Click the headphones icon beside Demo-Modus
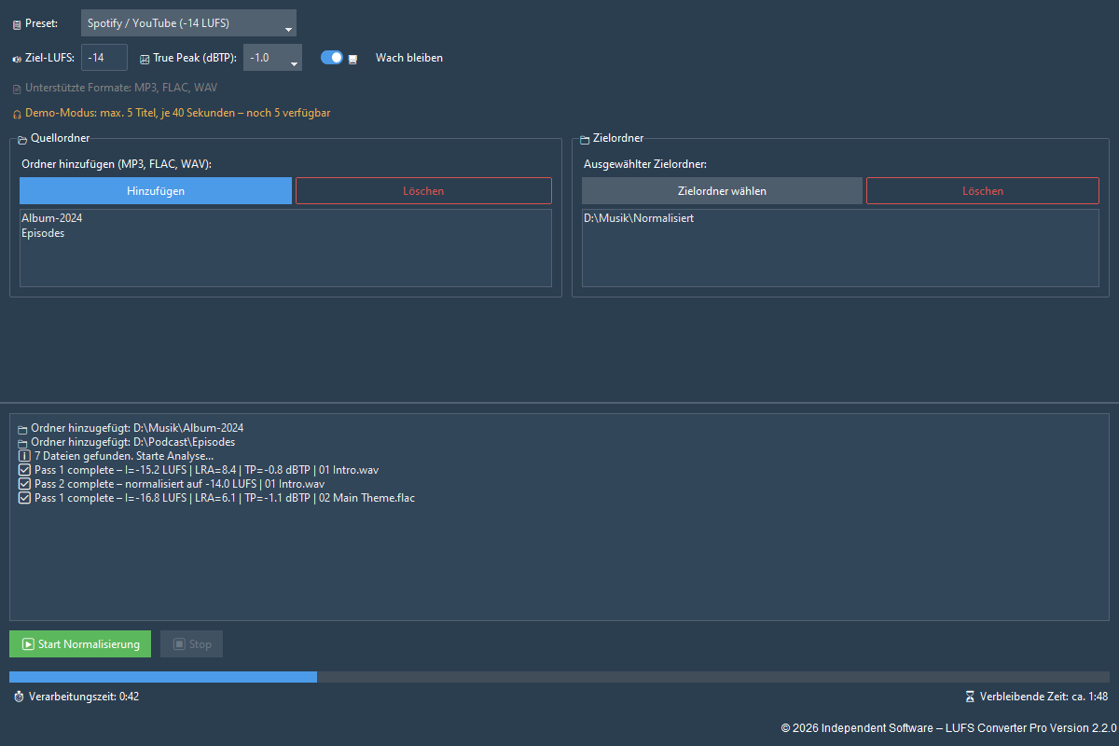The width and height of the screenshot is (1119, 746). [x=17, y=114]
